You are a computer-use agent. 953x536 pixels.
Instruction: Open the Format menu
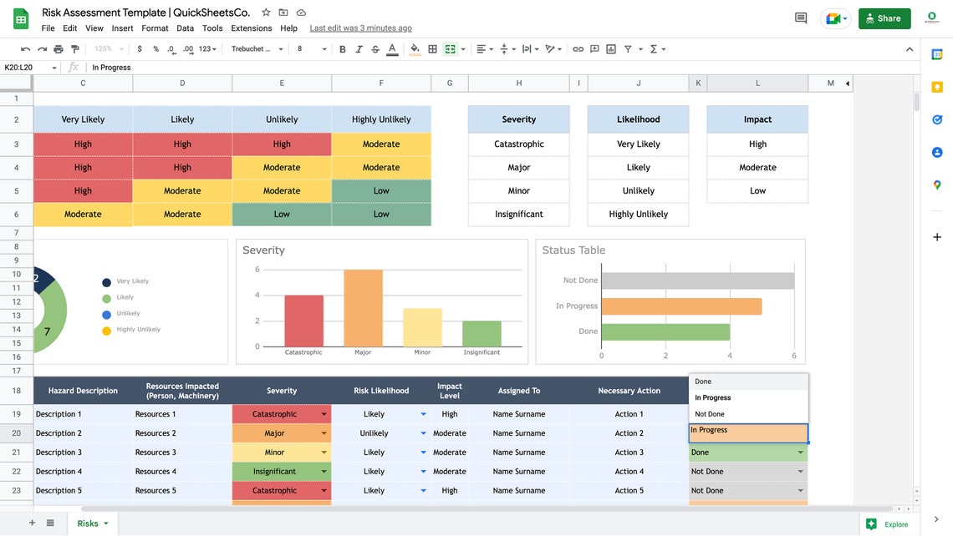tap(155, 28)
